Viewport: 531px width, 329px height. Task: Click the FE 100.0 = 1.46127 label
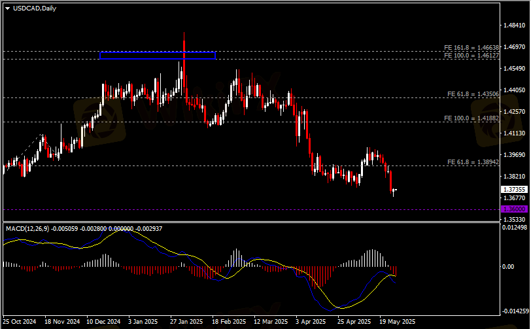tap(471, 55)
